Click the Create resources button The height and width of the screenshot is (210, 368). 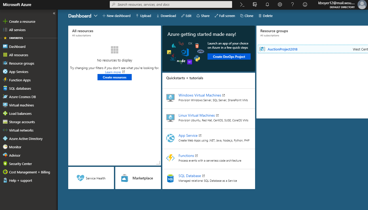click(114, 77)
